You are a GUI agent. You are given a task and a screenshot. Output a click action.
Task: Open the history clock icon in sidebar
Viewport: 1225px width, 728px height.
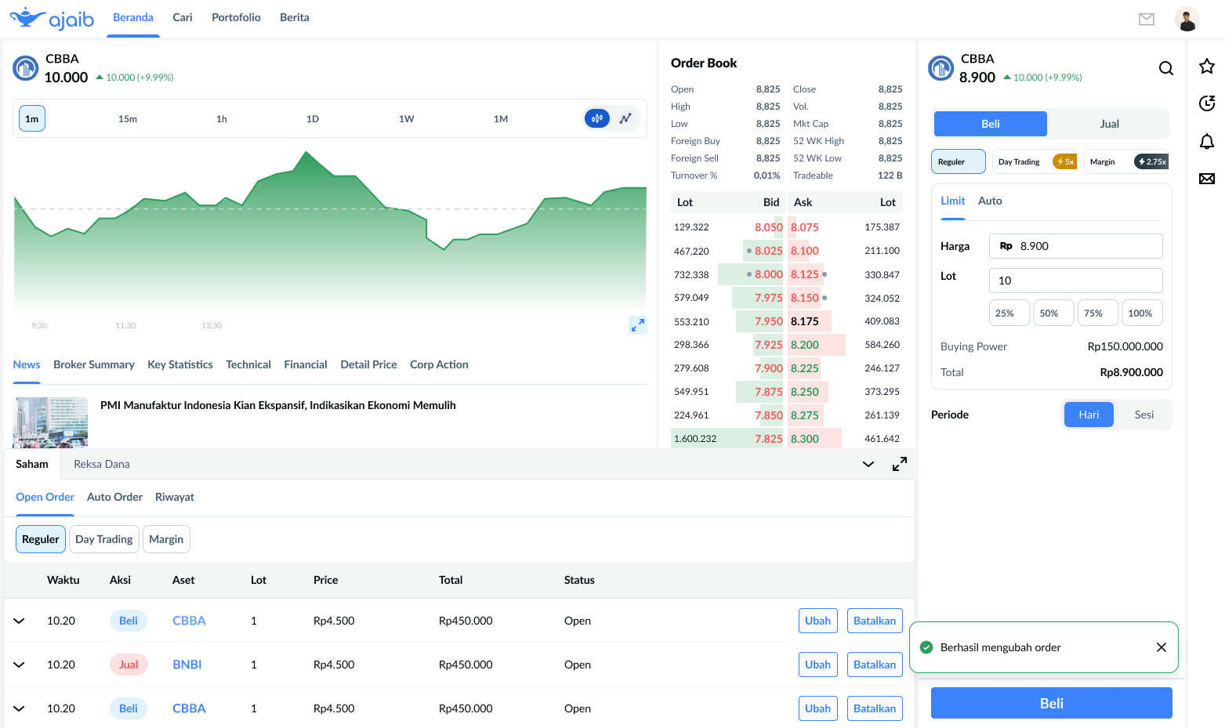(1207, 103)
